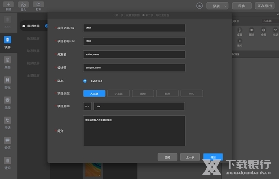The width and height of the screenshot is (279, 179).
Task: Select 全景锁屏 lock screen type
Action: tap(33, 76)
